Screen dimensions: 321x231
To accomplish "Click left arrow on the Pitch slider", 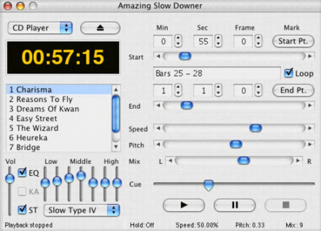I will click(x=158, y=145).
